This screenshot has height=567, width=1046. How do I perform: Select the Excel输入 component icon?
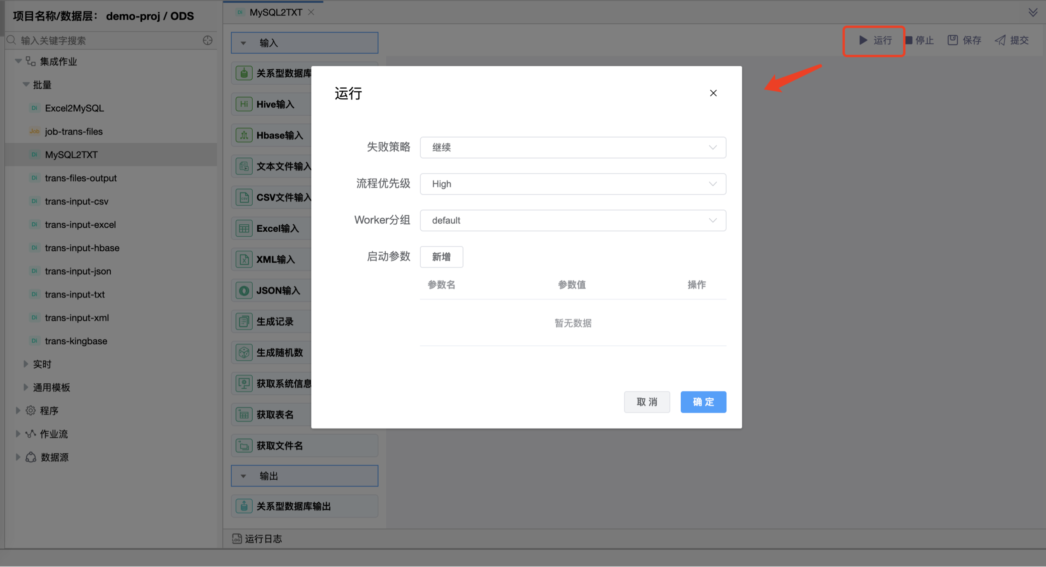244,228
